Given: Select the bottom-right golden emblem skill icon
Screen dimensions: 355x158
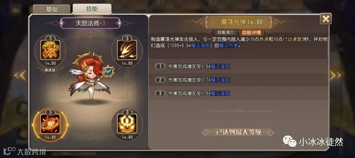Looking at the screenshot, I should click(127, 124).
